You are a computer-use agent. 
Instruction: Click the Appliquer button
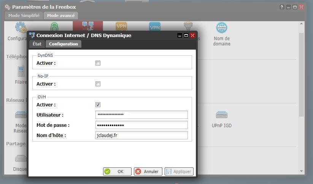179,172
